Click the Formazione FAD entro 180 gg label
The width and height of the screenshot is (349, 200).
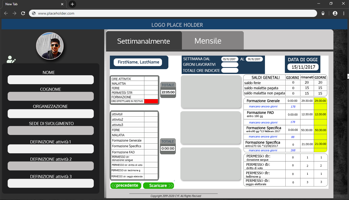[x=260, y=114]
